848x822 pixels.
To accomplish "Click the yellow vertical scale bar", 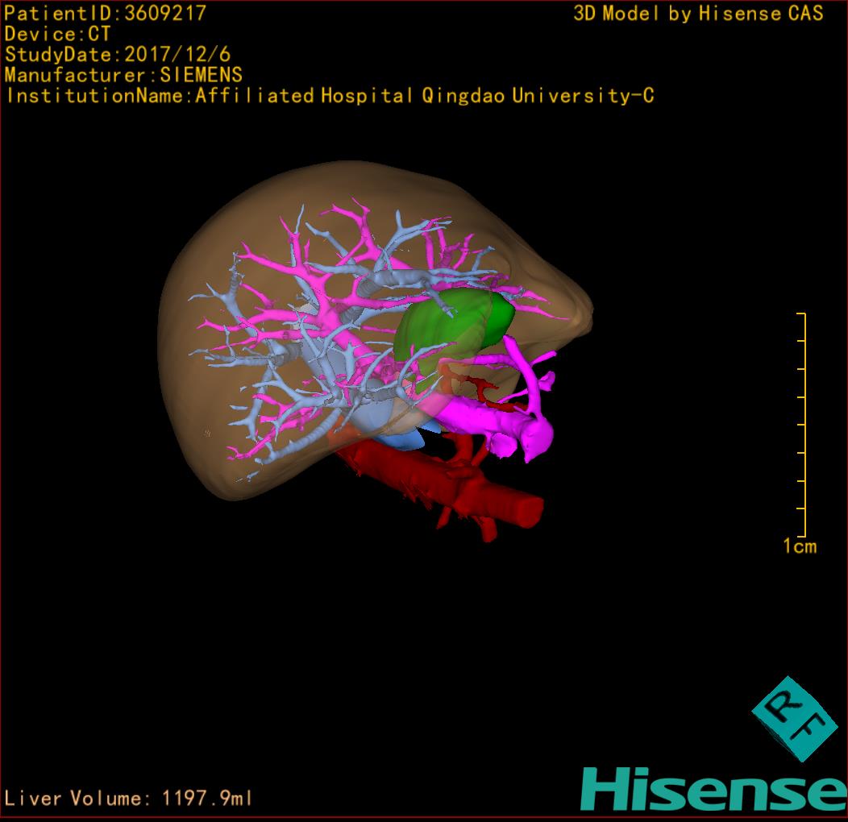I will [804, 425].
